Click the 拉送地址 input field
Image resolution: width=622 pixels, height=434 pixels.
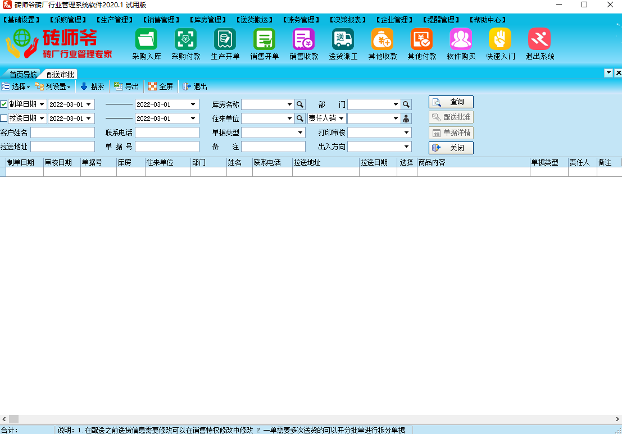click(63, 147)
